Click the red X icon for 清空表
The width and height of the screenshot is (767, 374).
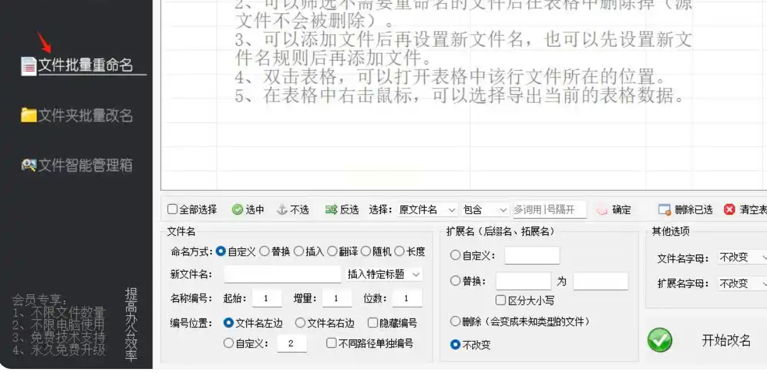tap(729, 210)
